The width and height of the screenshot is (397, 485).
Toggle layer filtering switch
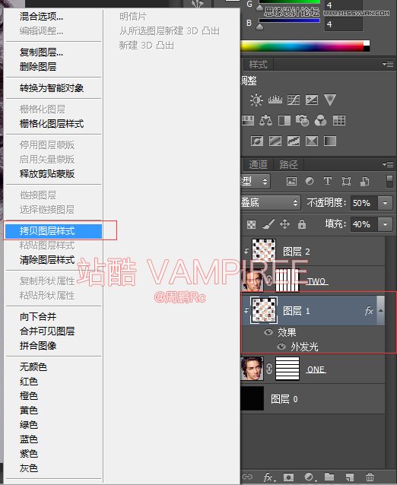(390, 181)
